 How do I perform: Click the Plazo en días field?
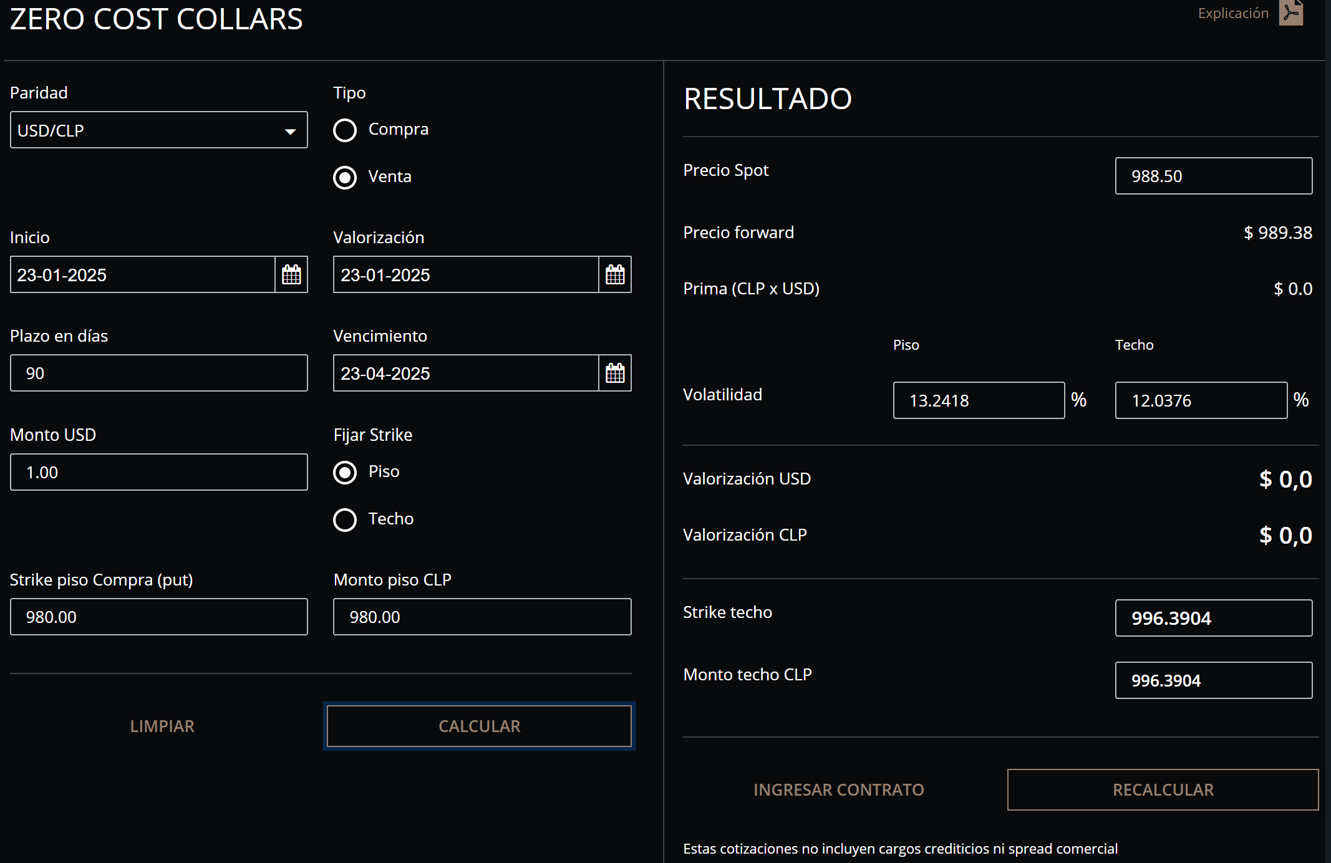point(159,373)
